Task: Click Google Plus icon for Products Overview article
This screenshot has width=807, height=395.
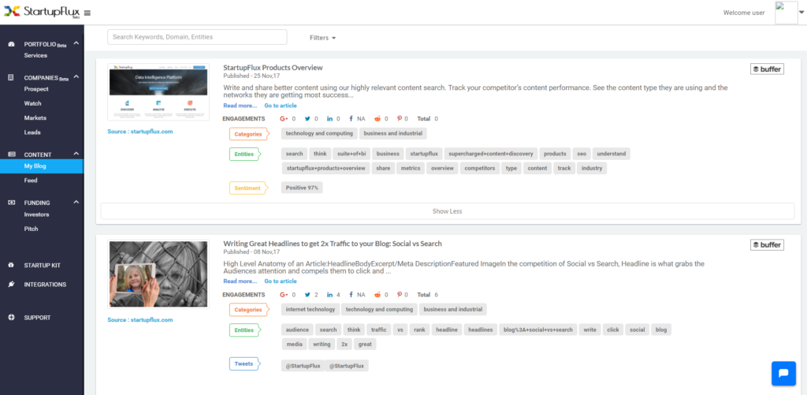Action: (284, 119)
